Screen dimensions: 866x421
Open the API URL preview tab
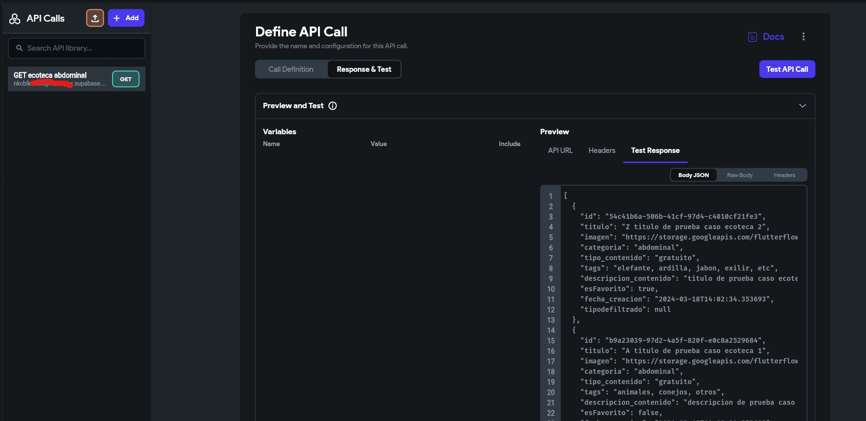(560, 150)
